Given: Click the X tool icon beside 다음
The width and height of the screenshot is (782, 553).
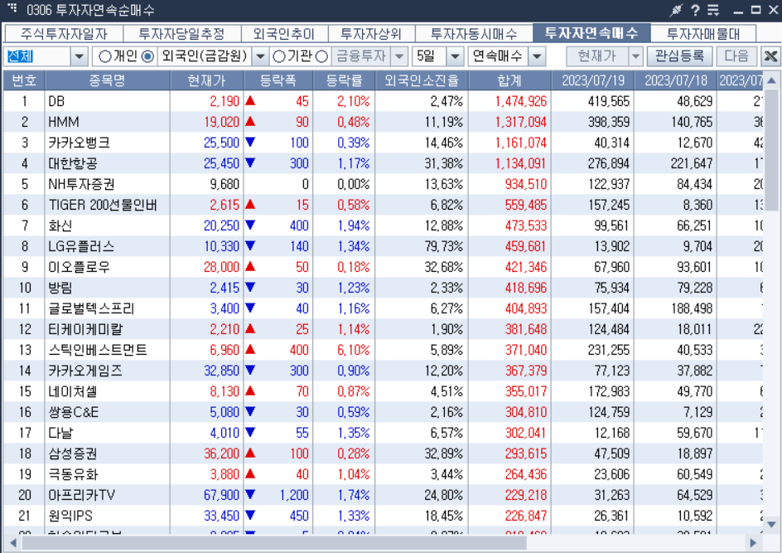Looking at the screenshot, I should click(770, 56).
